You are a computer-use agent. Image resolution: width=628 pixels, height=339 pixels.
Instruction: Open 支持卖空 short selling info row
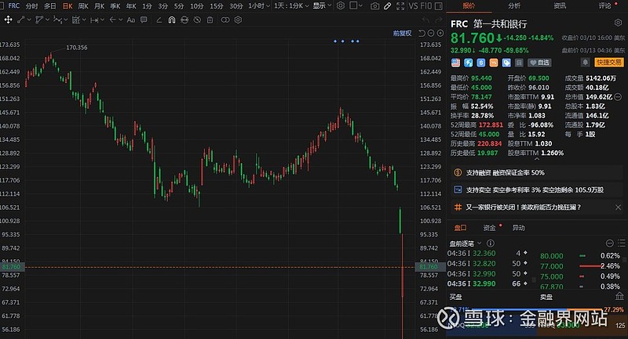coord(537,189)
